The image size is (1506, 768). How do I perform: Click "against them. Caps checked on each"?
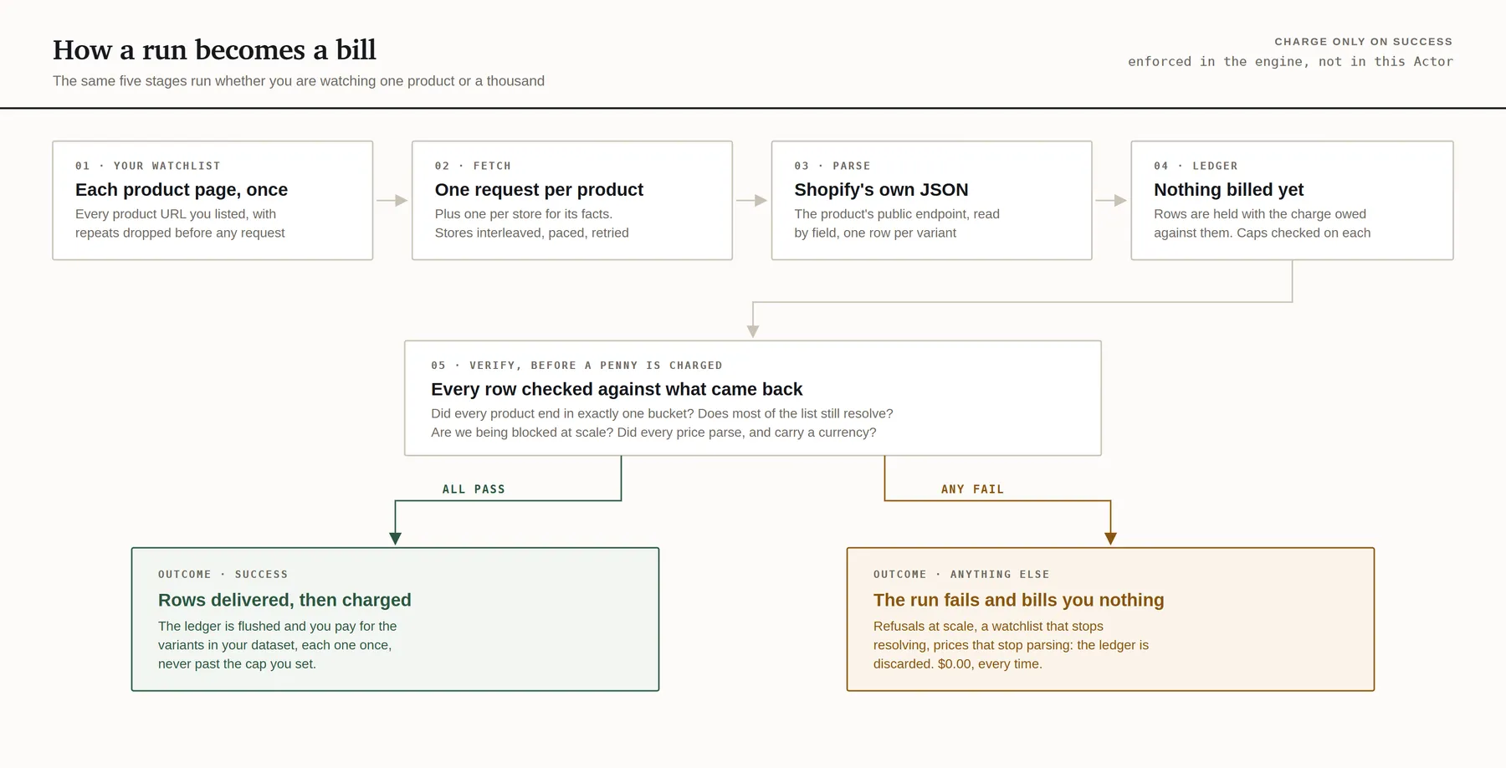[1262, 233]
